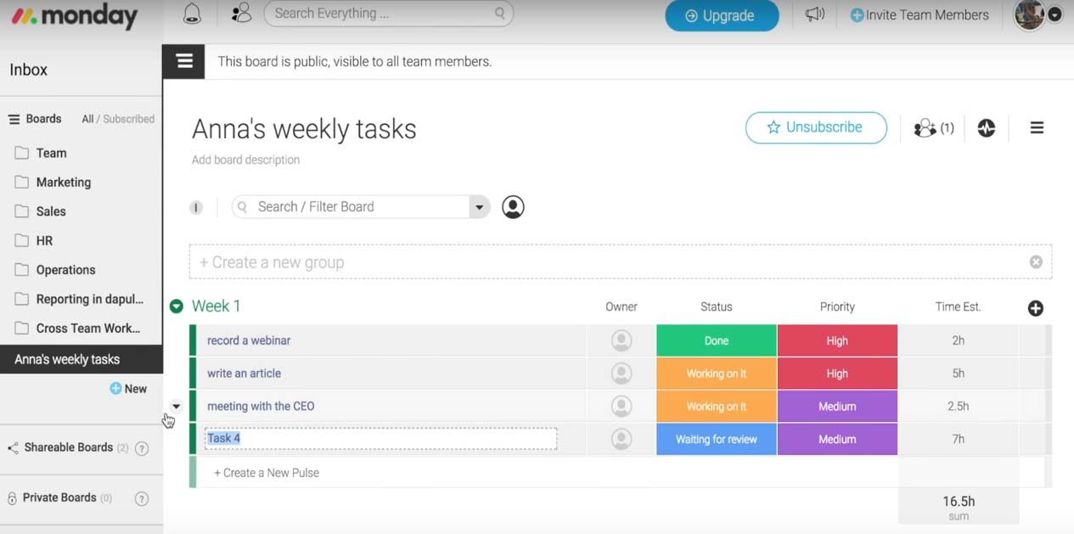
Task: Collapse the Week 1 group
Action: pos(176,306)
